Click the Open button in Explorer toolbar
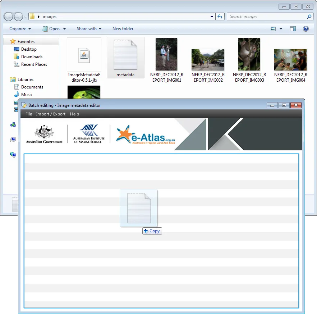Image resolution: width=317 pixels, height=314 pixels. click(51, 29)
